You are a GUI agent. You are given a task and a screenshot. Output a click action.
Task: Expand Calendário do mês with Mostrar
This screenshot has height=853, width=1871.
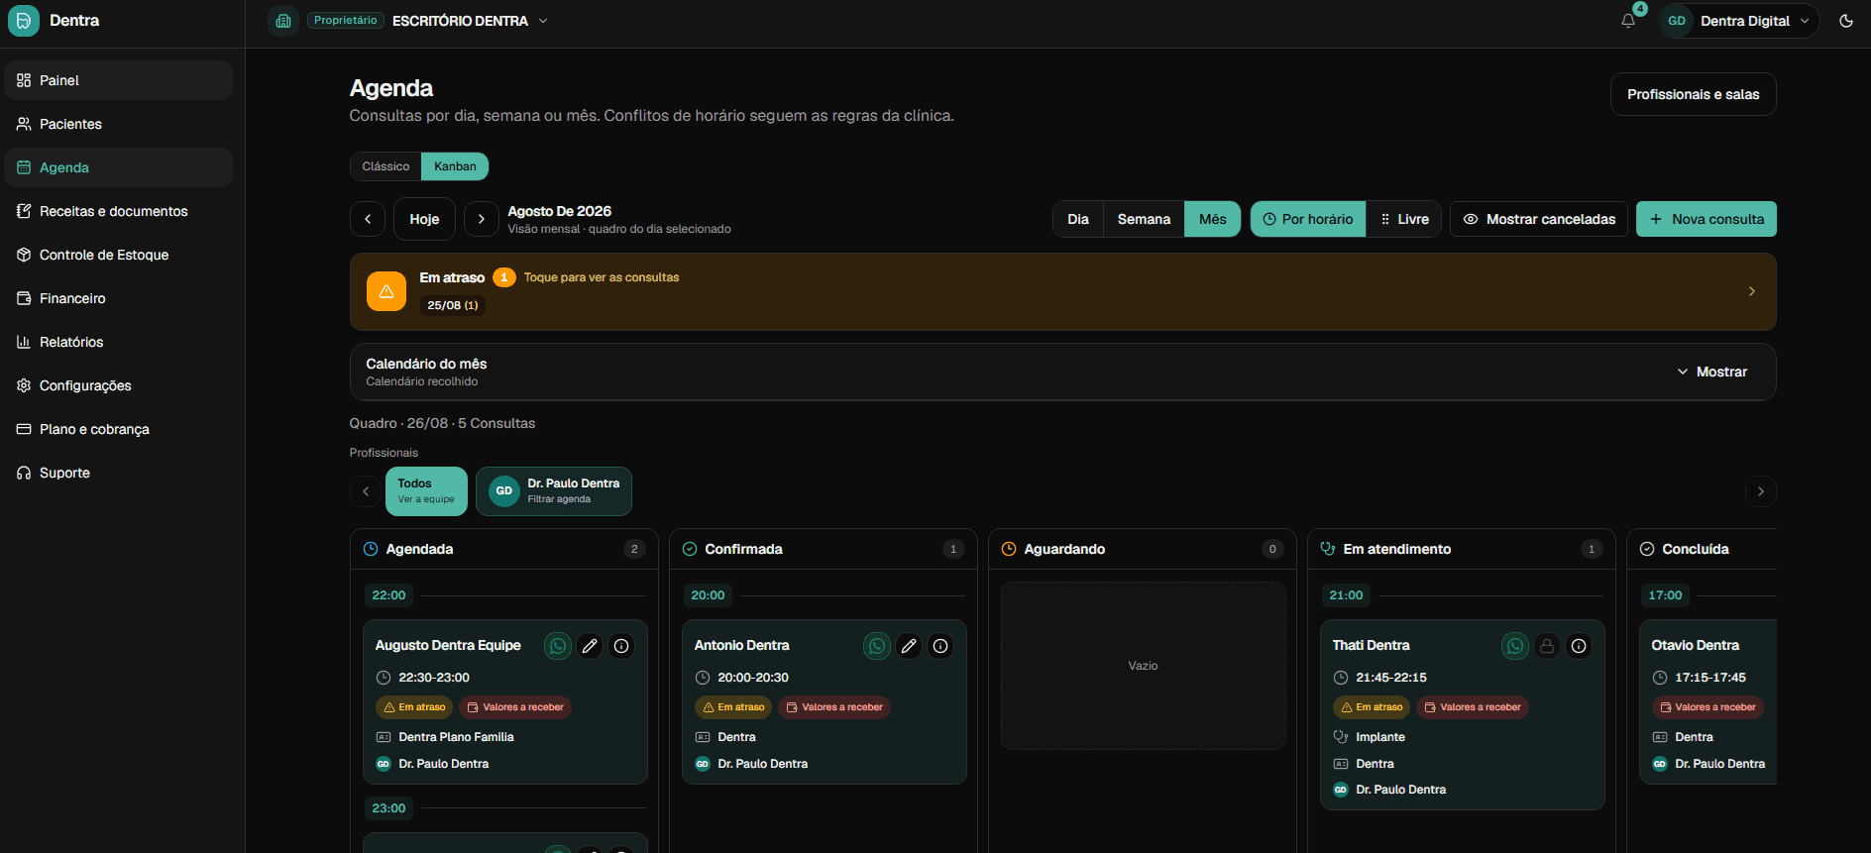pyautogui.click(x=1712, y=372)
